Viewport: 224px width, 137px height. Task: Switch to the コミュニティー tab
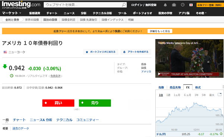[88, 120]
